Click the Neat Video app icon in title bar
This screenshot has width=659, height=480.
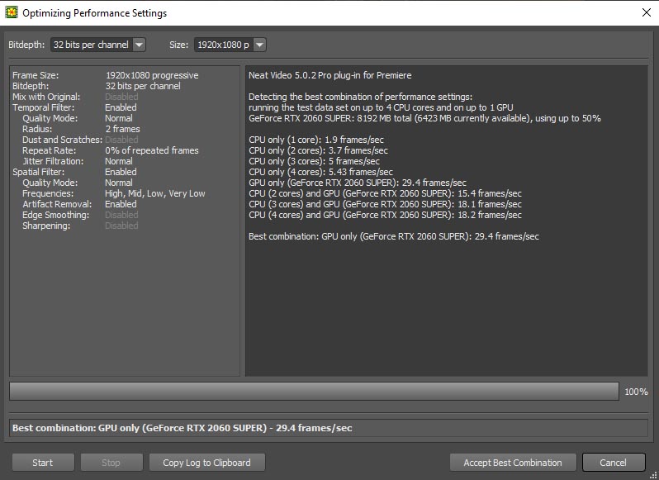[x=11, y=12]
